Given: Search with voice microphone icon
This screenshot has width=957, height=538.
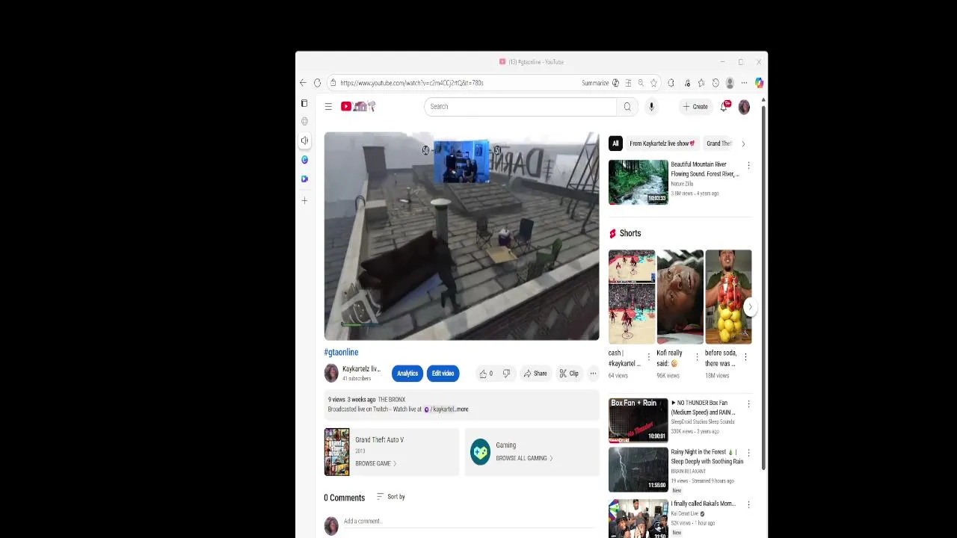Looking at the screenshot, I should (x=651, y=106).
